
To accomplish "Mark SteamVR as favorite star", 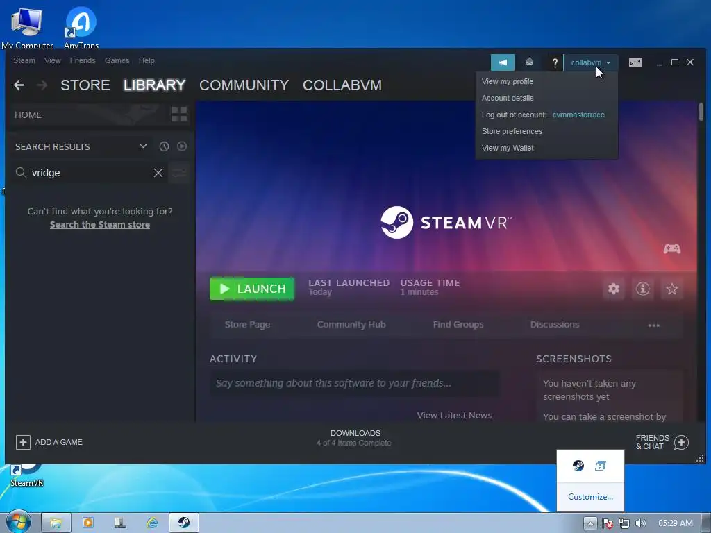I will pos(672,289).
